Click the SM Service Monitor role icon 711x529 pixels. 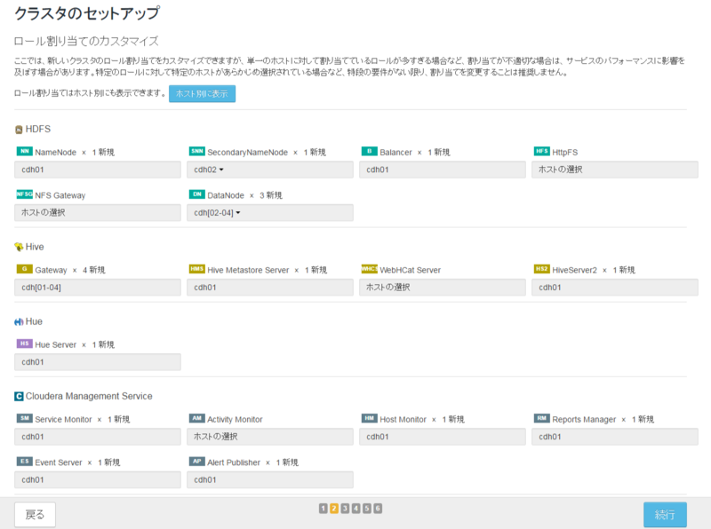(25, 418)
